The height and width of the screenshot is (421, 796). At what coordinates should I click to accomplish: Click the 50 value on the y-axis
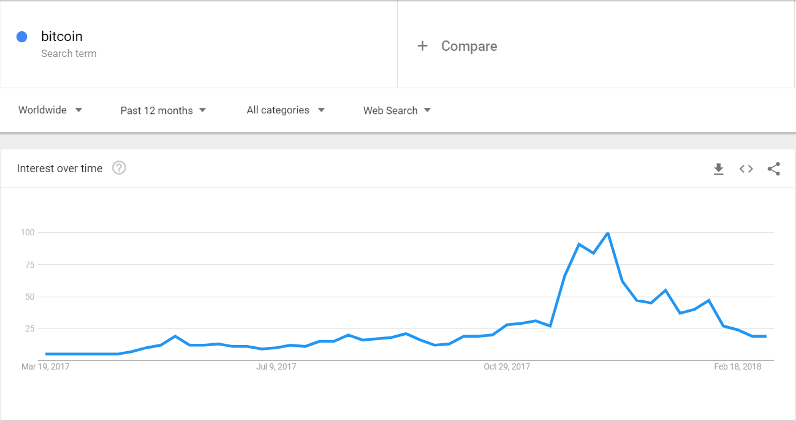click(29, 297)
